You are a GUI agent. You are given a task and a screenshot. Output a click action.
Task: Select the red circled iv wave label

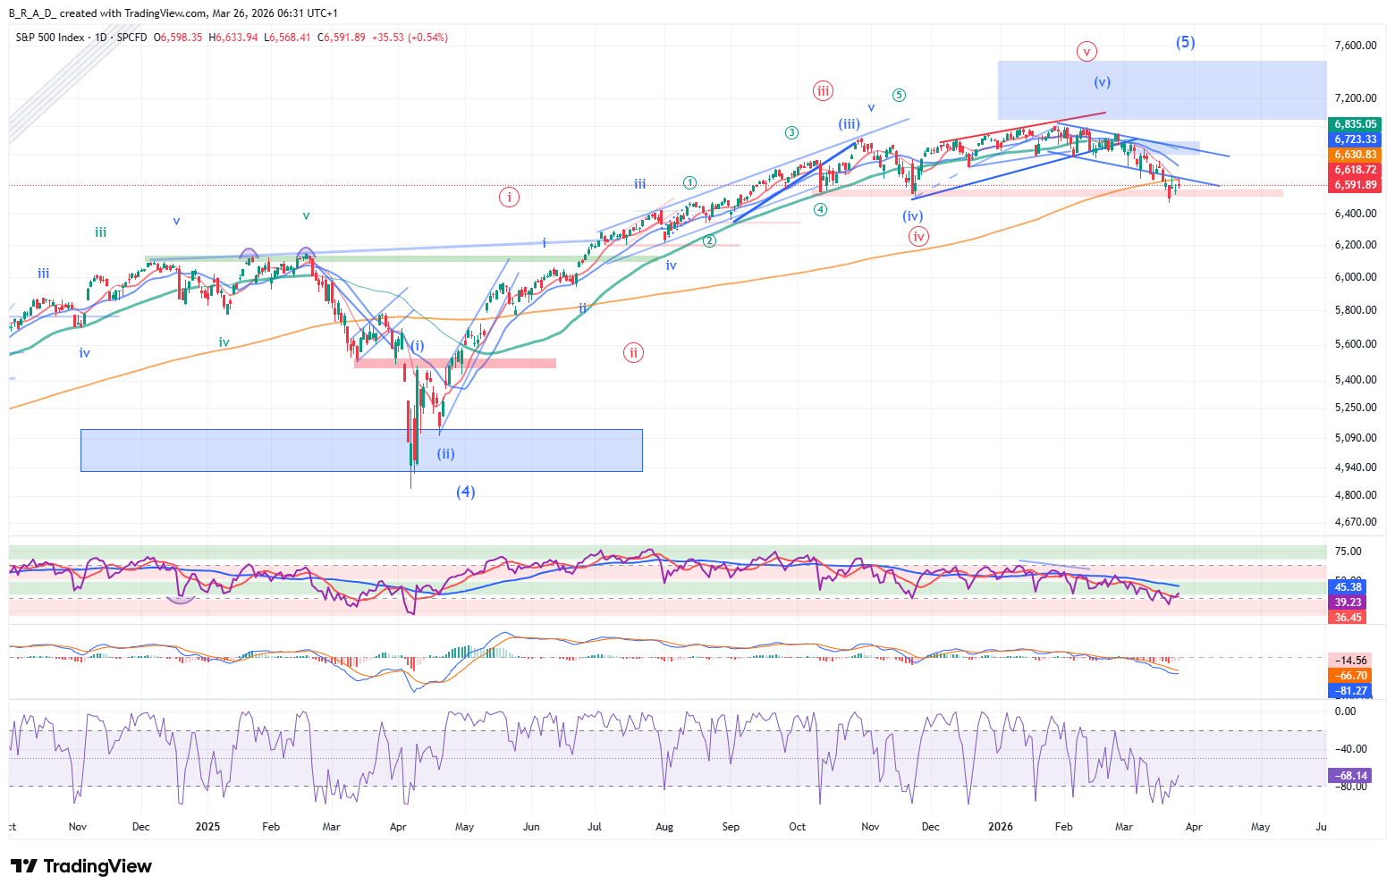pyautogui.click(x=918, y=237)
